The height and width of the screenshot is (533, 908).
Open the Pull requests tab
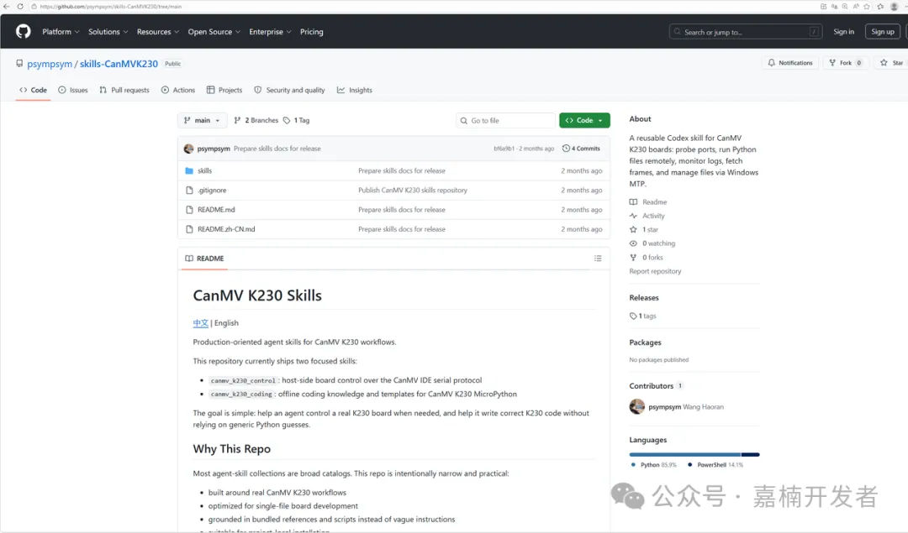click(x=124, y=90)
